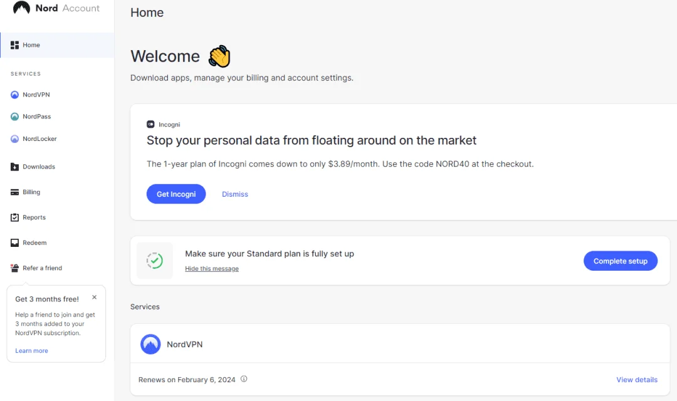677x401 pixels.
Task: Open the Downloads folder icon
Action: 14,167
